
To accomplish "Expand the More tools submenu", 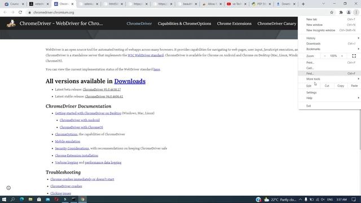I will 329,79.
